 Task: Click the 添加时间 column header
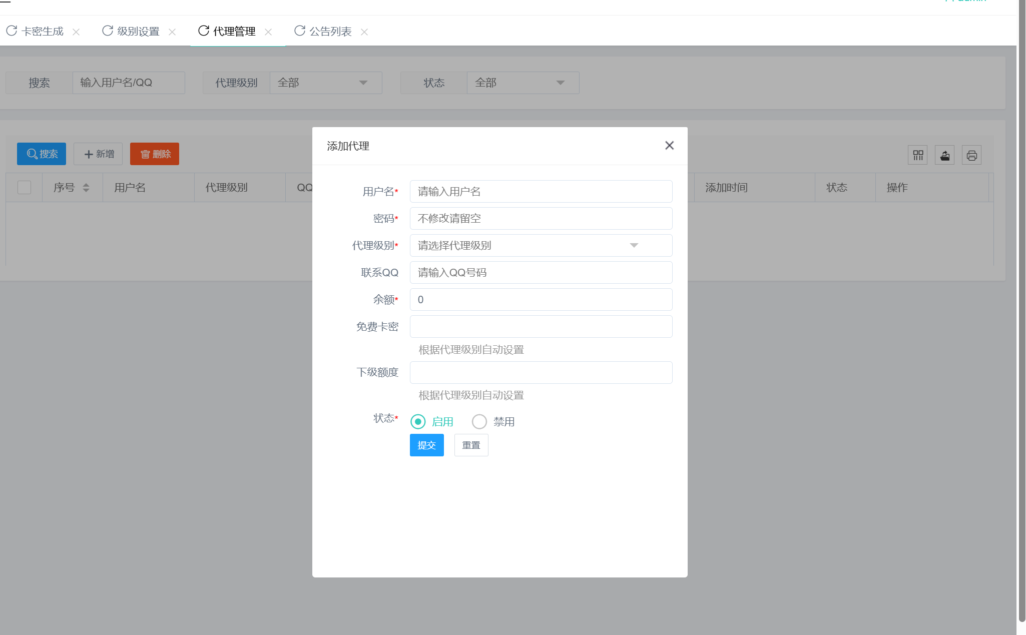(755, 188)
